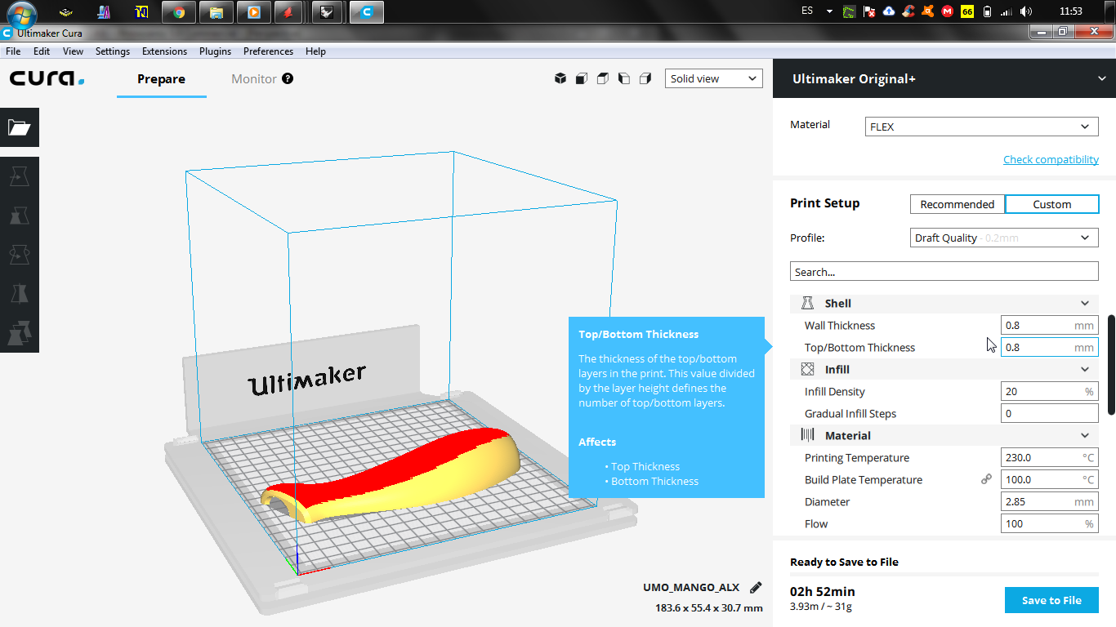1116x627 pixels.
Task: Edit the Infill Density value field
Action: point(1049,391)
